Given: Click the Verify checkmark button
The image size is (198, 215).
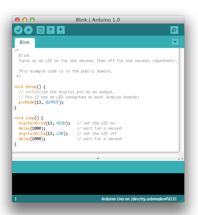Looking at the screenshot, I should tap(18, 30).
